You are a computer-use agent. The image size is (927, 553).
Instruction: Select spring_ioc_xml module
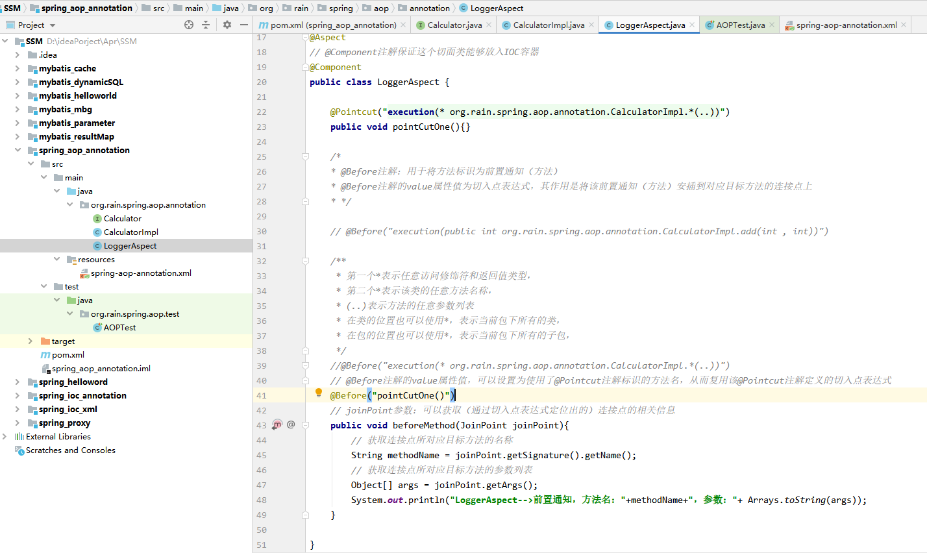[68, 409]
